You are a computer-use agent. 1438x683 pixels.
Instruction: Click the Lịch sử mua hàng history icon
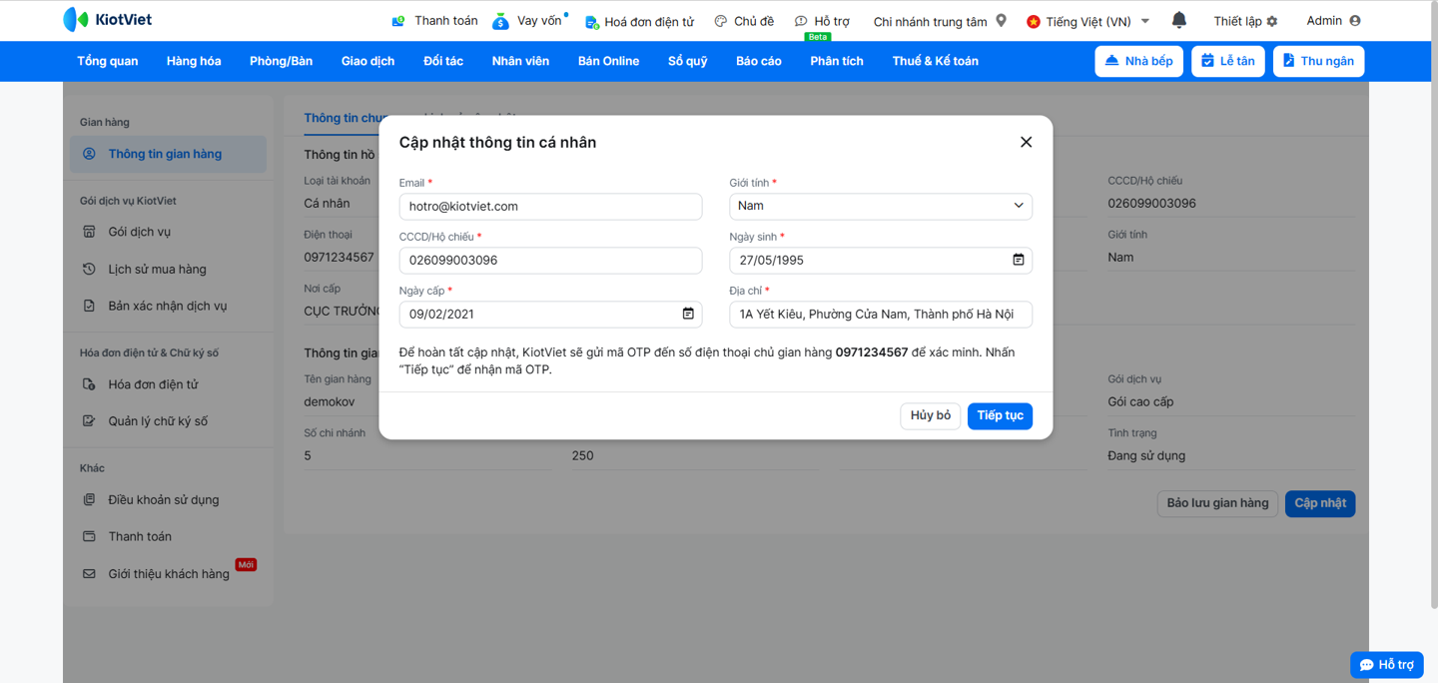point(89,269)
